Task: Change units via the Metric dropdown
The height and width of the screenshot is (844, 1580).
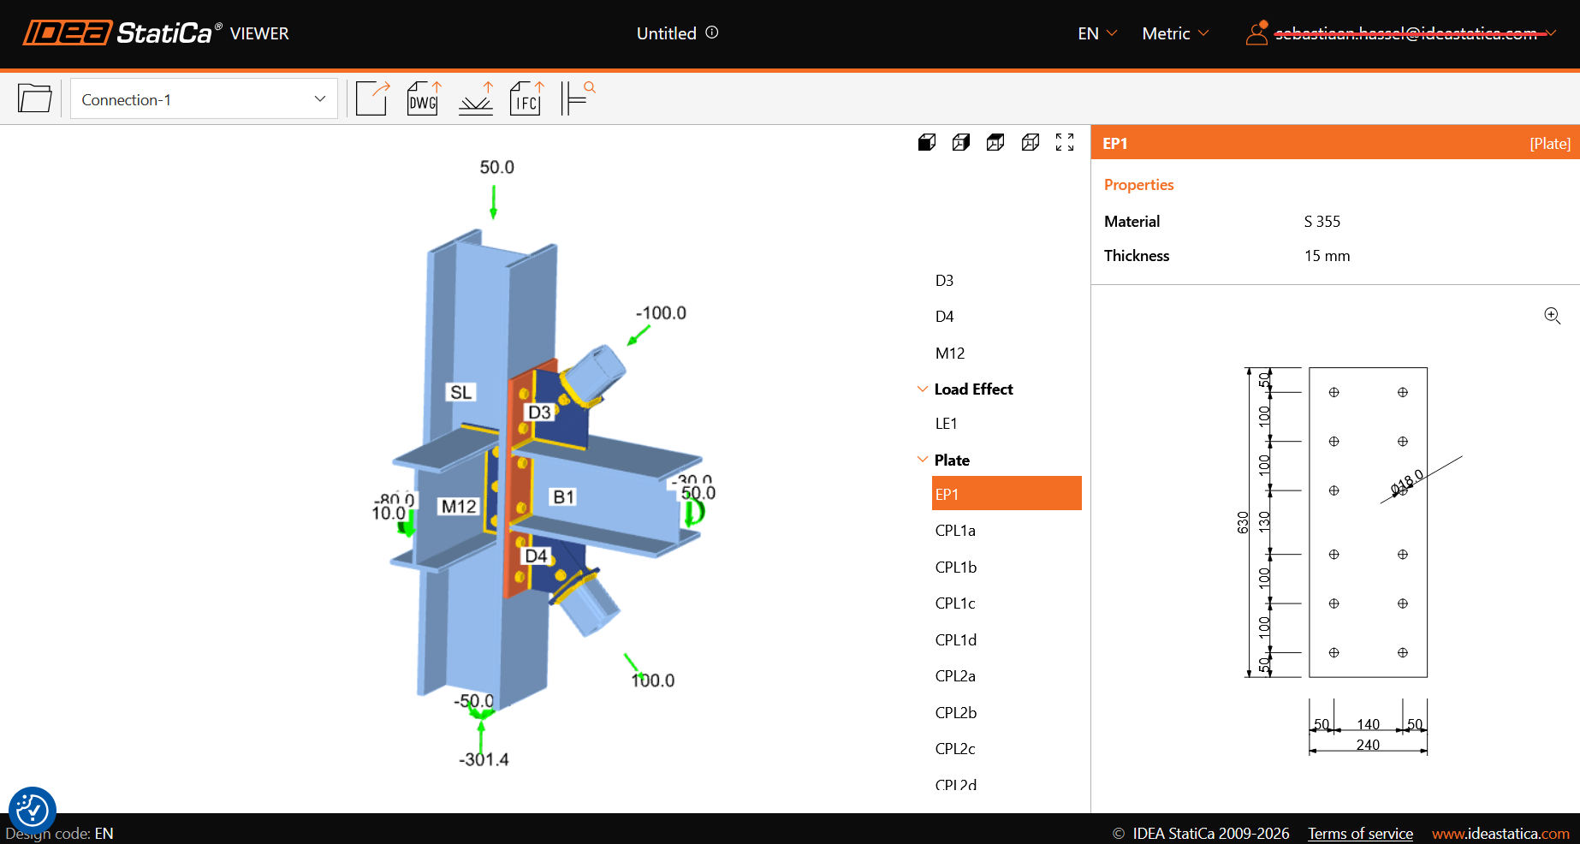Action: 1175,33
